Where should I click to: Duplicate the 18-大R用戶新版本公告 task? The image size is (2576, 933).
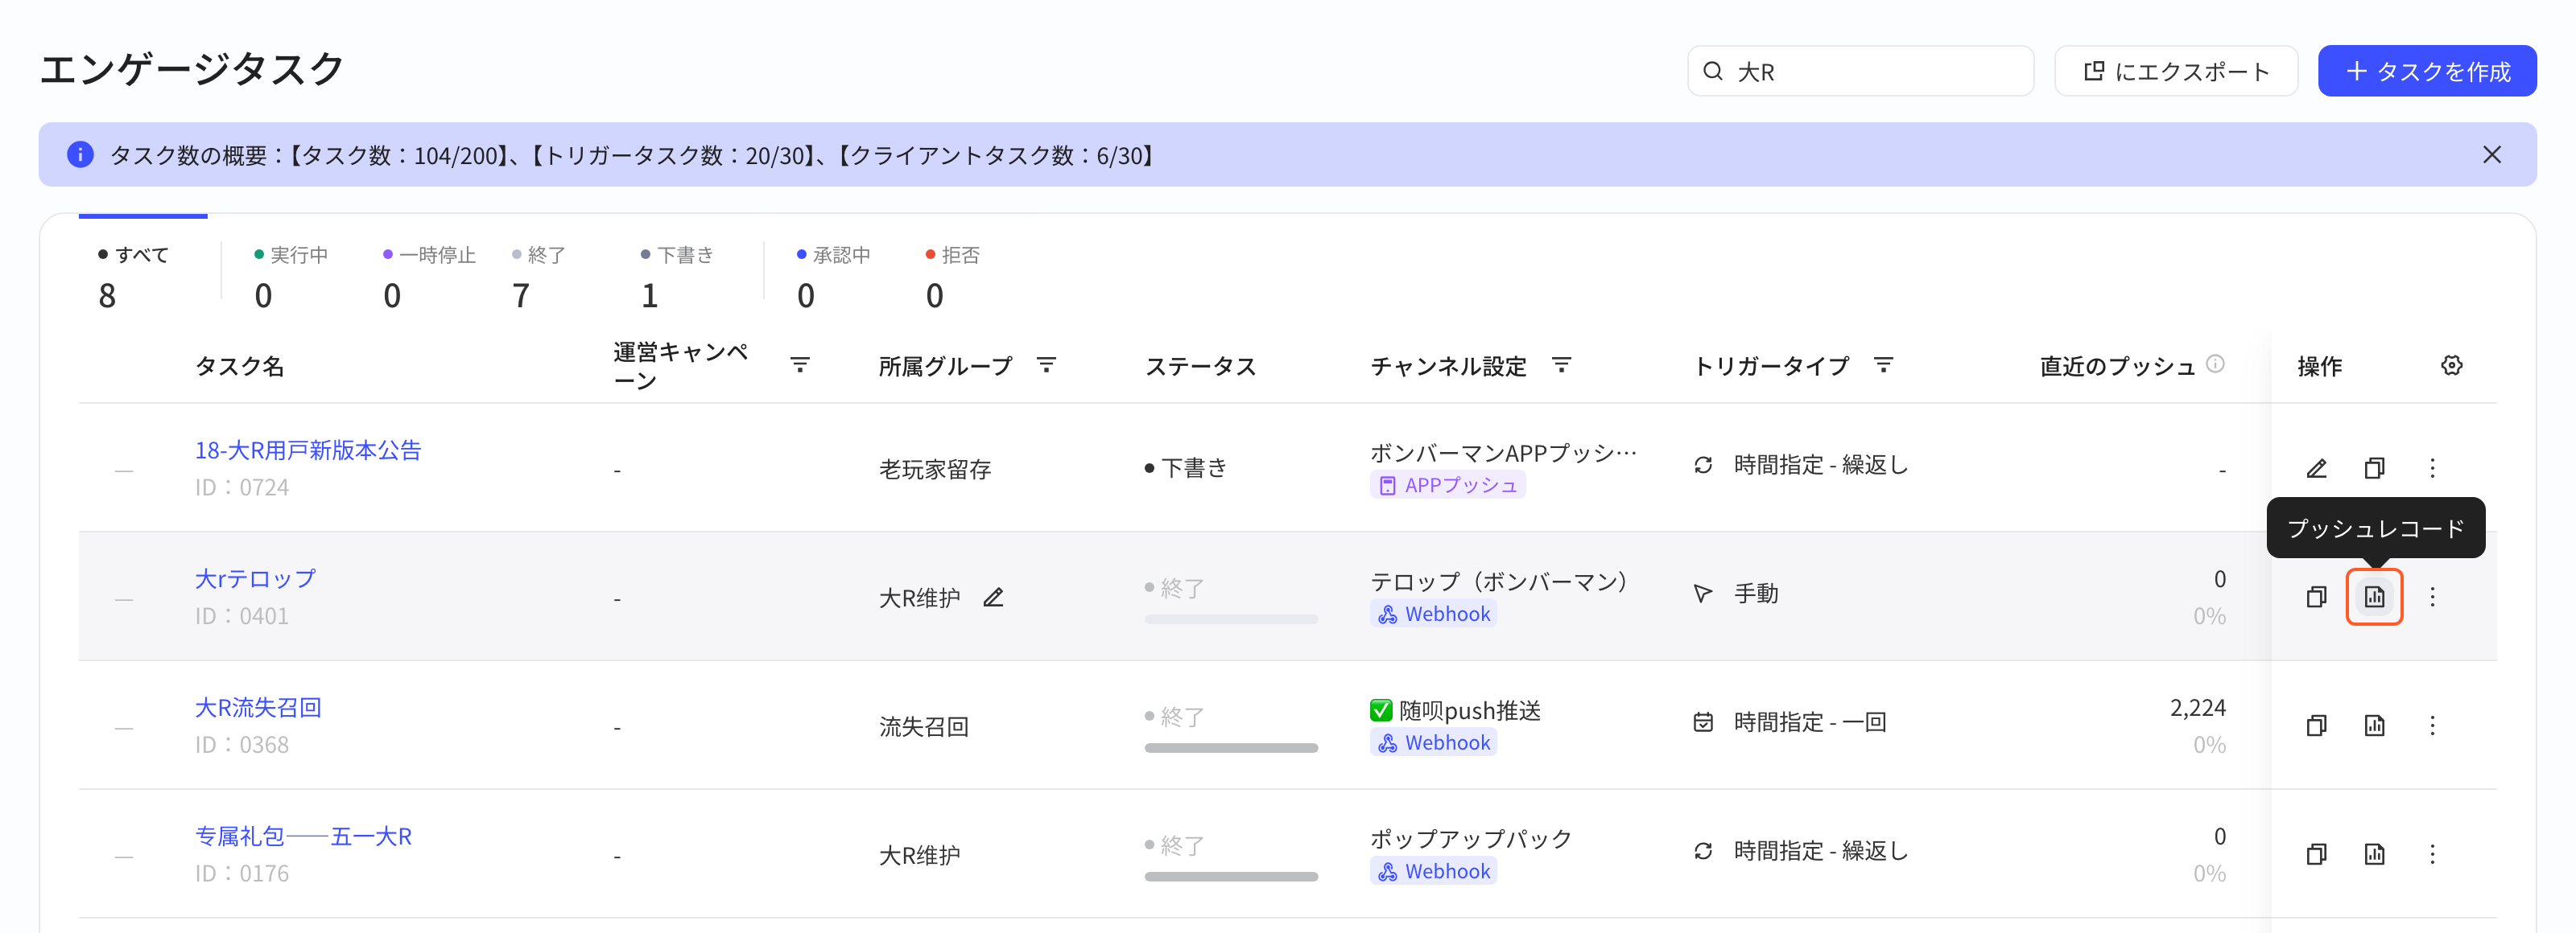point(2374,467)
